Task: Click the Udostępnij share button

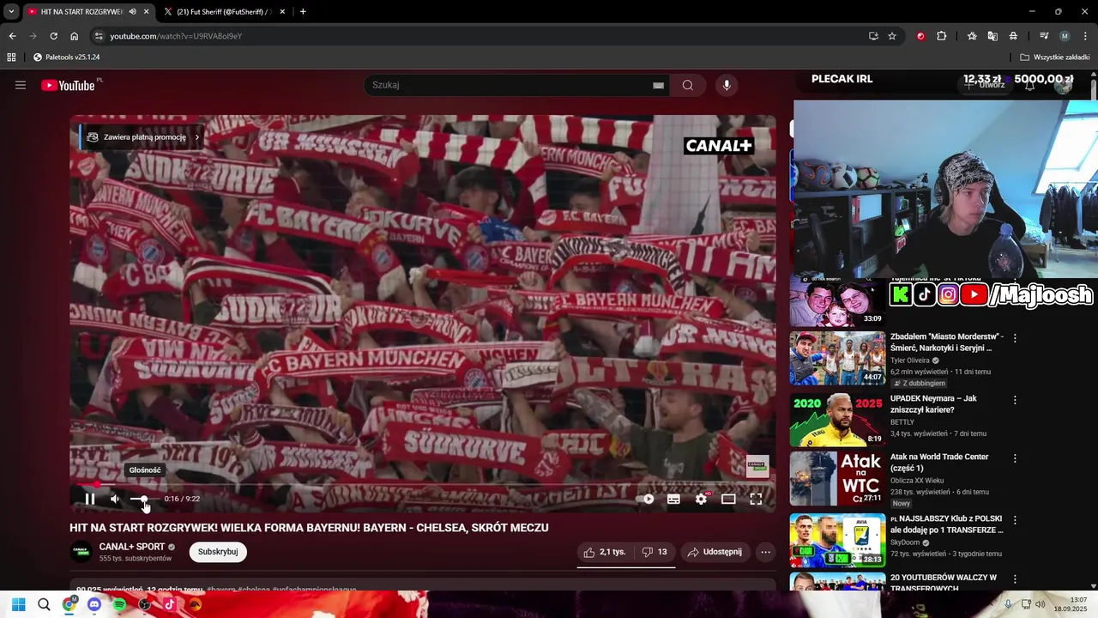Action: pyautogui.click(x=715, y=552)
